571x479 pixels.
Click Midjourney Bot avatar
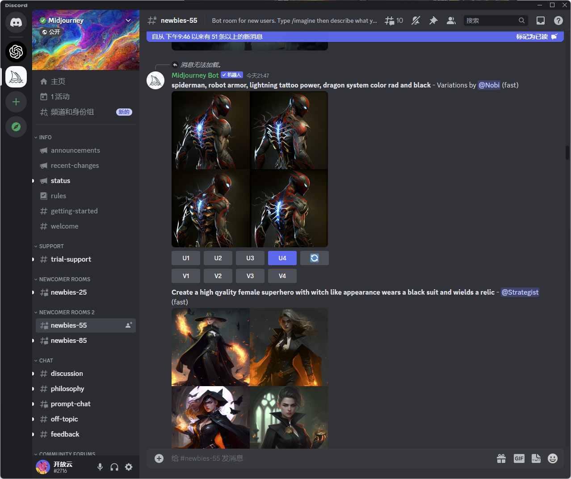155,80
